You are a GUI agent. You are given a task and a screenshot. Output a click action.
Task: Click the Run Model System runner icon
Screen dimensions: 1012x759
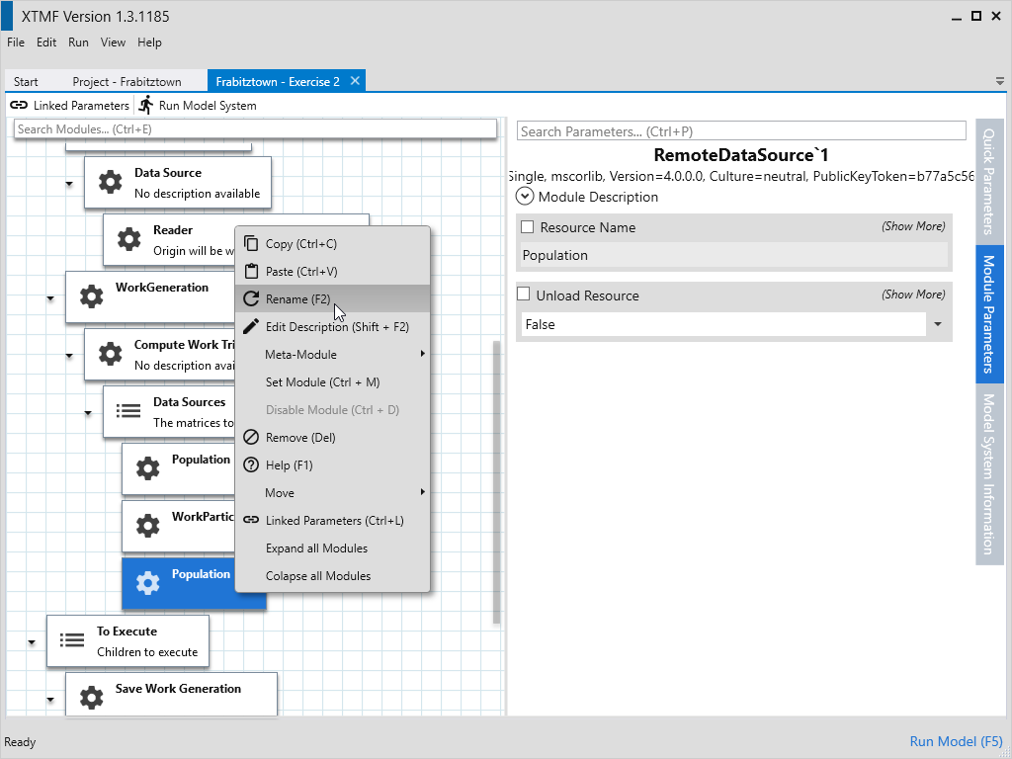pyautogui.click(x=146, y=105)
